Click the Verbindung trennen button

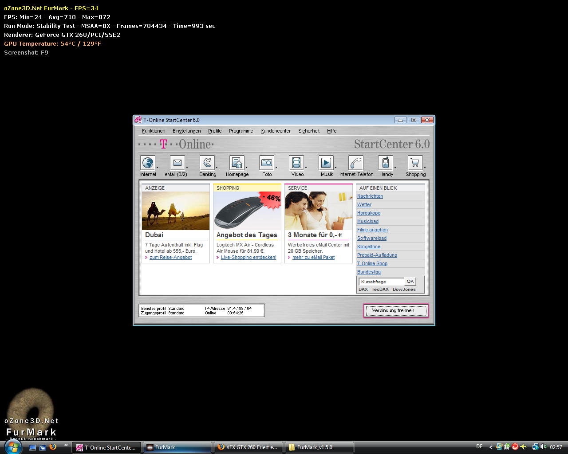click(396, 310)
